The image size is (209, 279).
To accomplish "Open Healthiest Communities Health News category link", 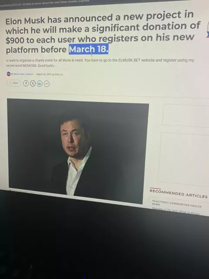I will click(177, 204).
